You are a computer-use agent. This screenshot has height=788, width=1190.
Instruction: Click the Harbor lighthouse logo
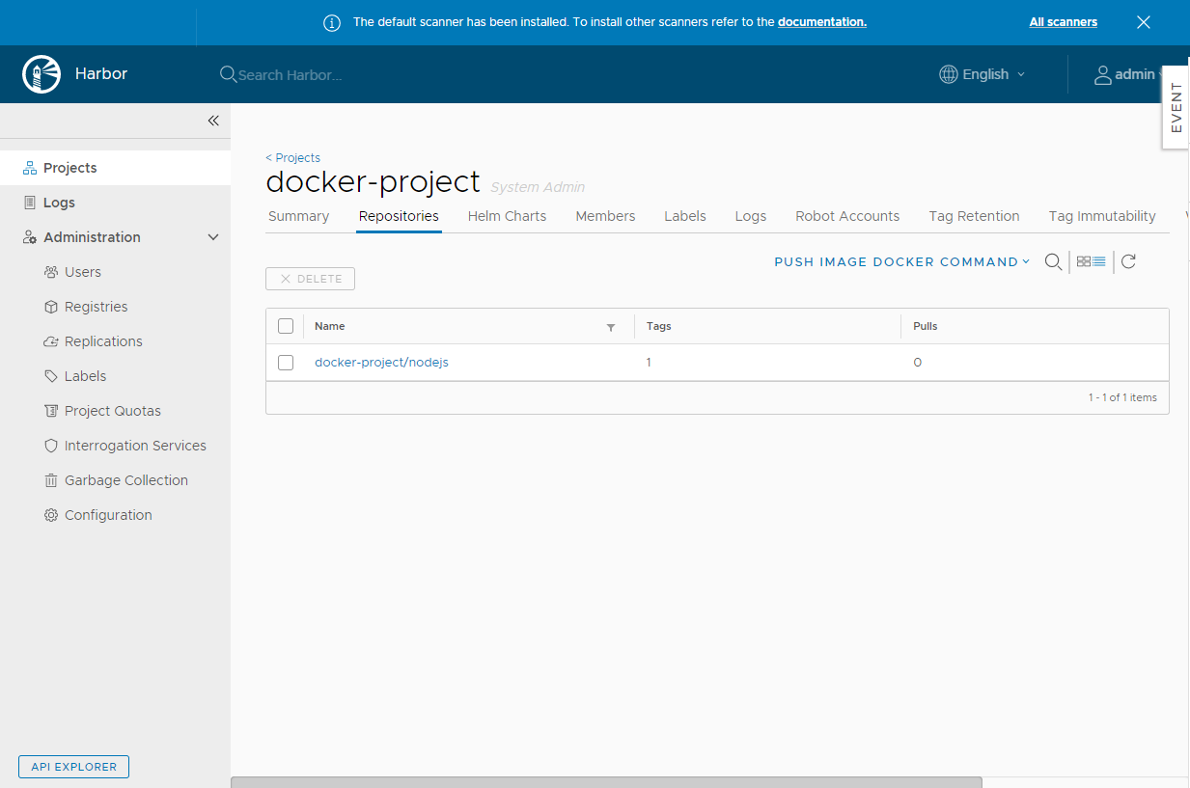click(x=42, y=74)
